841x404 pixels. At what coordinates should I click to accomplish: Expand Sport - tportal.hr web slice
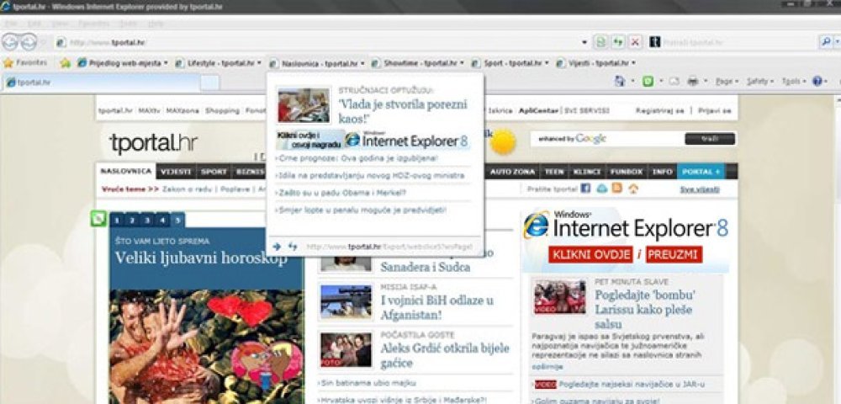(x=547, y=63)
